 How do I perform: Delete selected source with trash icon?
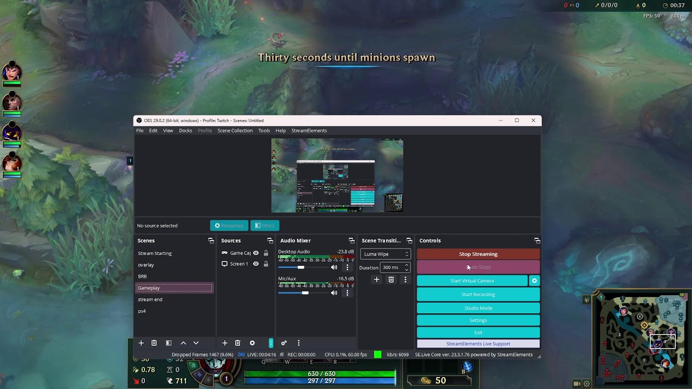[237, 343]
